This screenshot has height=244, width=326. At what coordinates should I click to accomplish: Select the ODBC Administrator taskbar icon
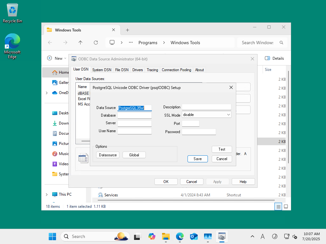click(222, 236)
